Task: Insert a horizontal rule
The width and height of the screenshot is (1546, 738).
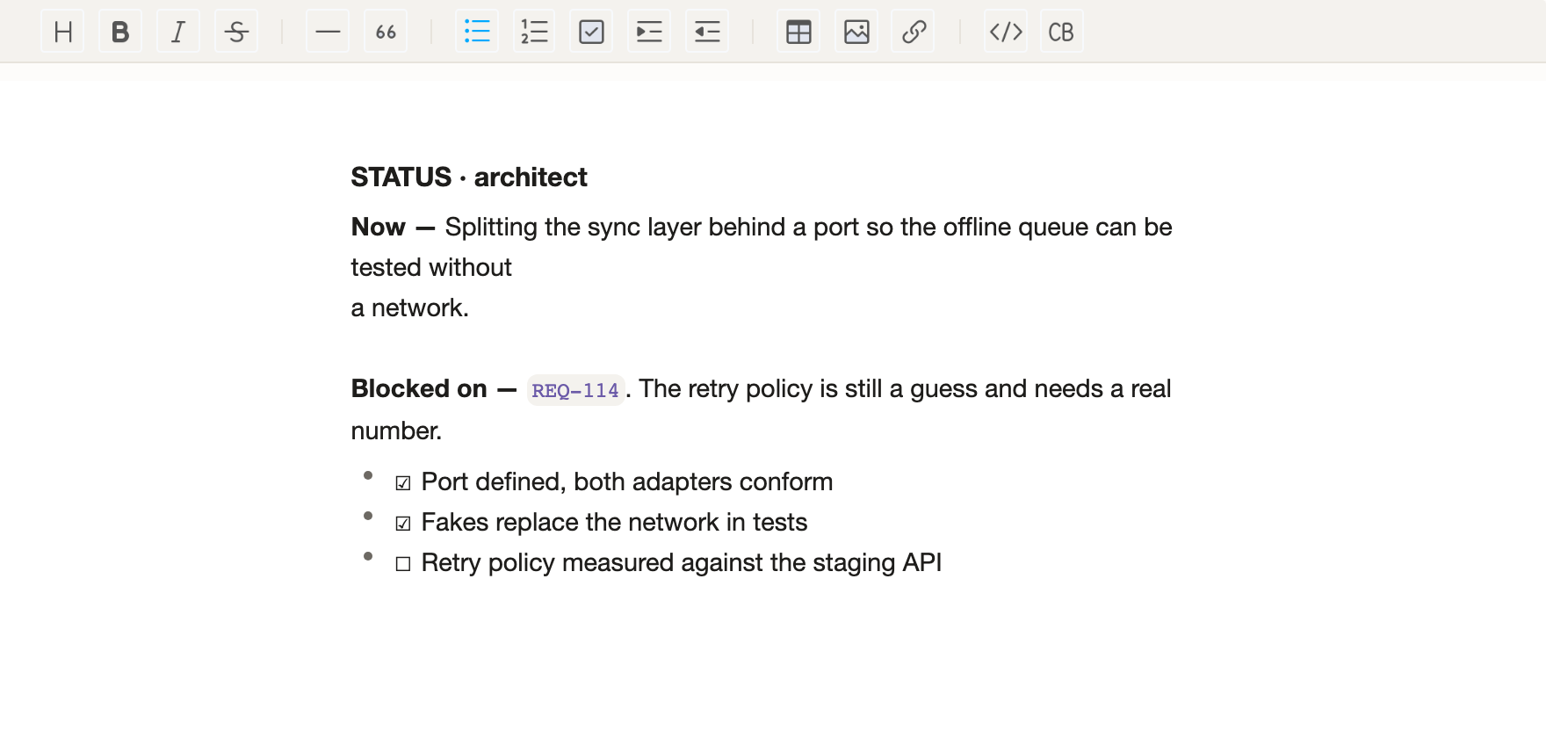Action: [x=328, y=32]
